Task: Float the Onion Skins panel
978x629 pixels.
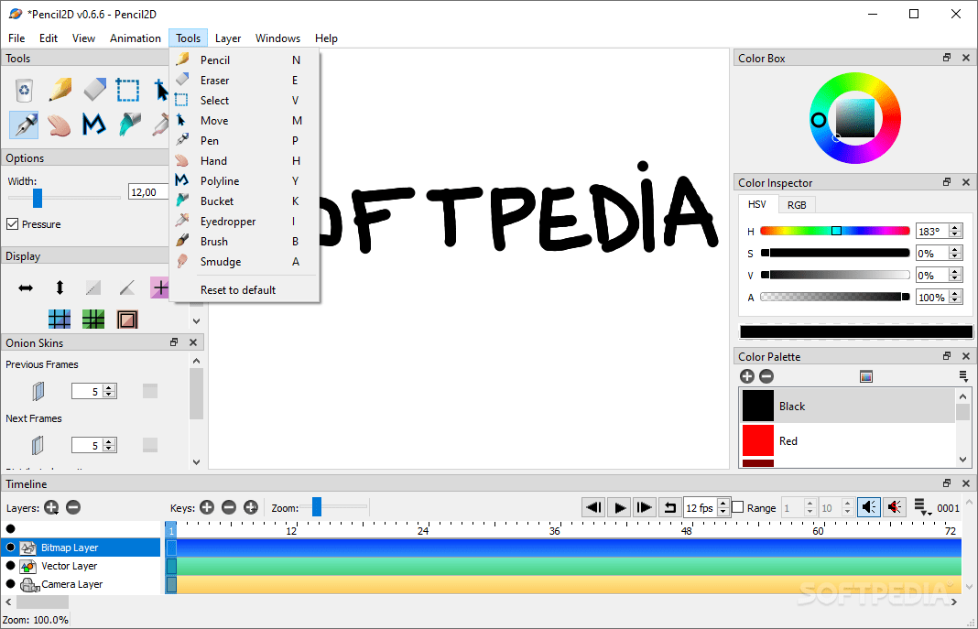Action: tap(174, 342)
